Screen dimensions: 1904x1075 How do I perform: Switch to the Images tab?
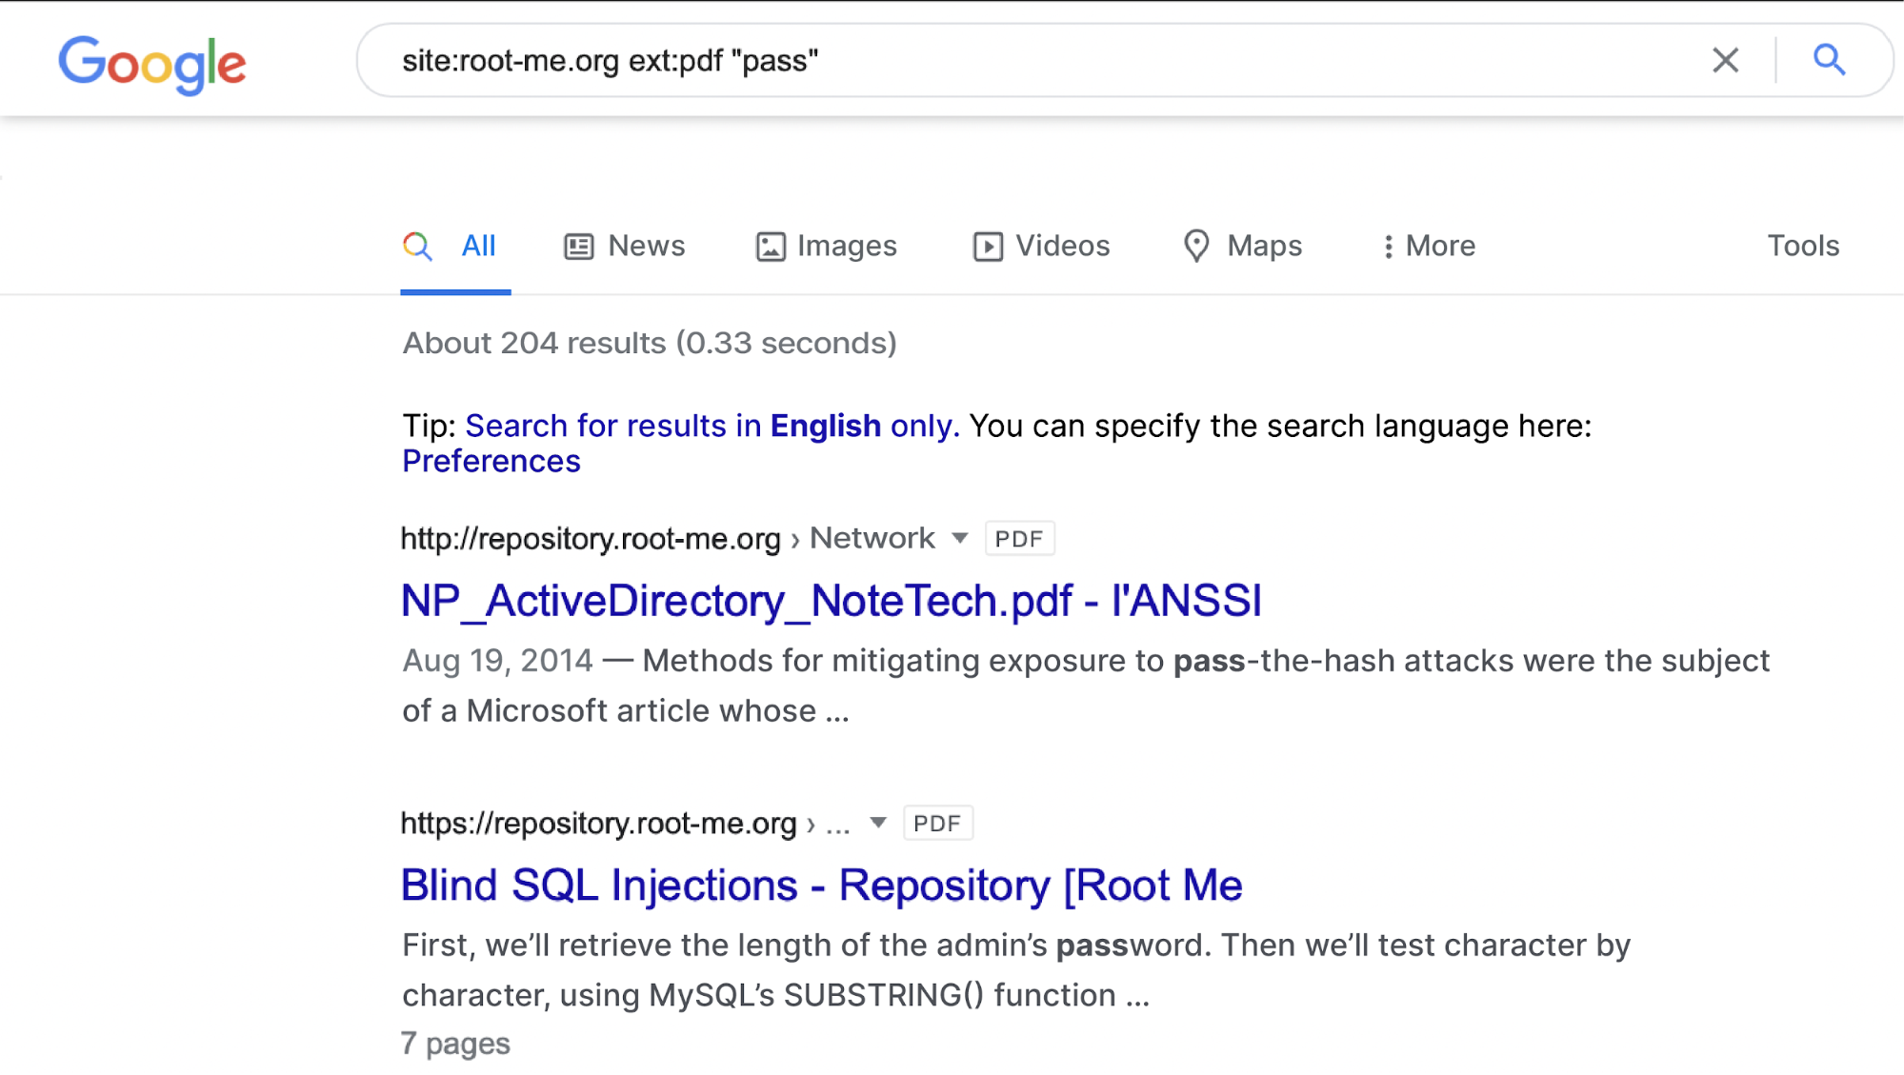pos(826,247)
